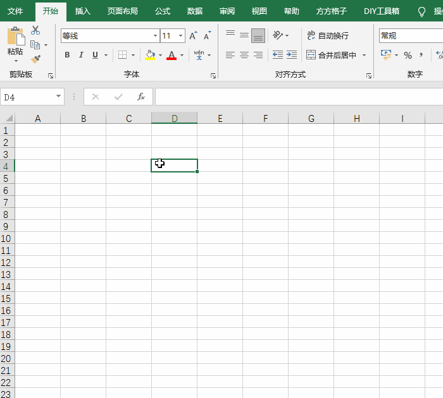Toggle bottom align button

tap(258, 35)
